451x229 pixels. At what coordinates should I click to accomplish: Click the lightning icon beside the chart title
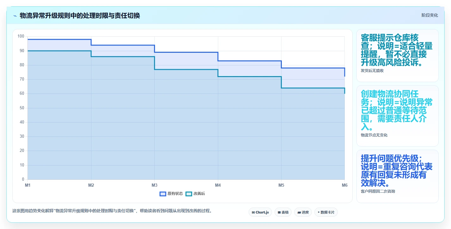15,16
